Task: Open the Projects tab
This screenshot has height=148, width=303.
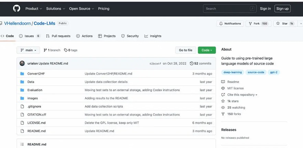Action: 107,36
